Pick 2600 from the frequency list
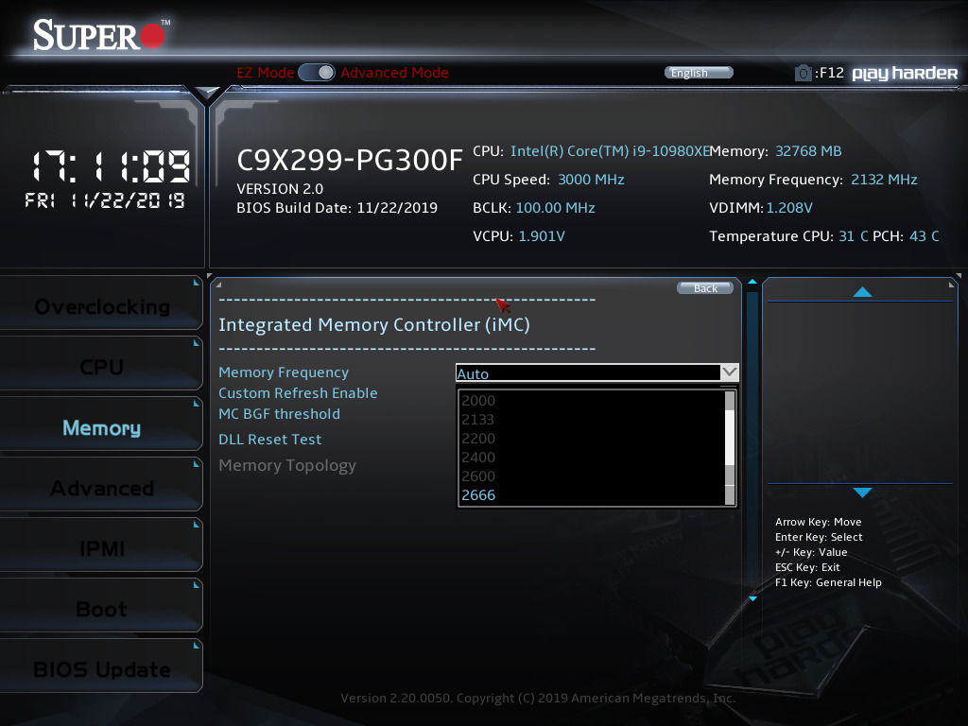 [478, 476]
